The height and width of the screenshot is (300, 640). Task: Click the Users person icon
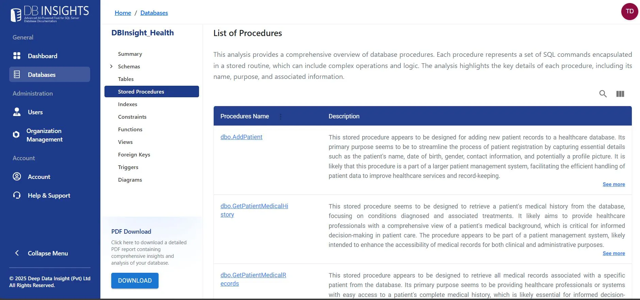tap(17, 112)
